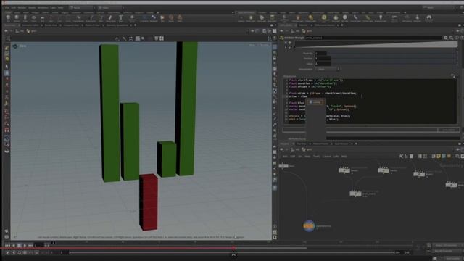Select the Torus shelf tool
This screenshot has width=464, height=261.
tap(34, 18)
